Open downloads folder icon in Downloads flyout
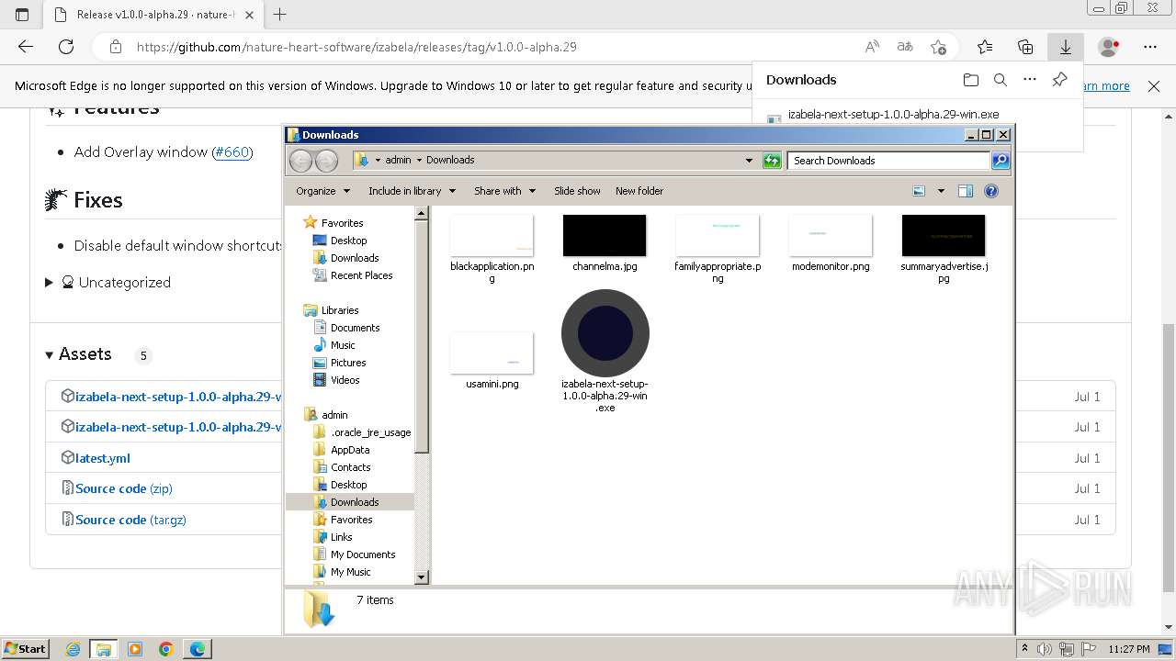Screen dimensions: 1176x661 click(x=971, y=80)
